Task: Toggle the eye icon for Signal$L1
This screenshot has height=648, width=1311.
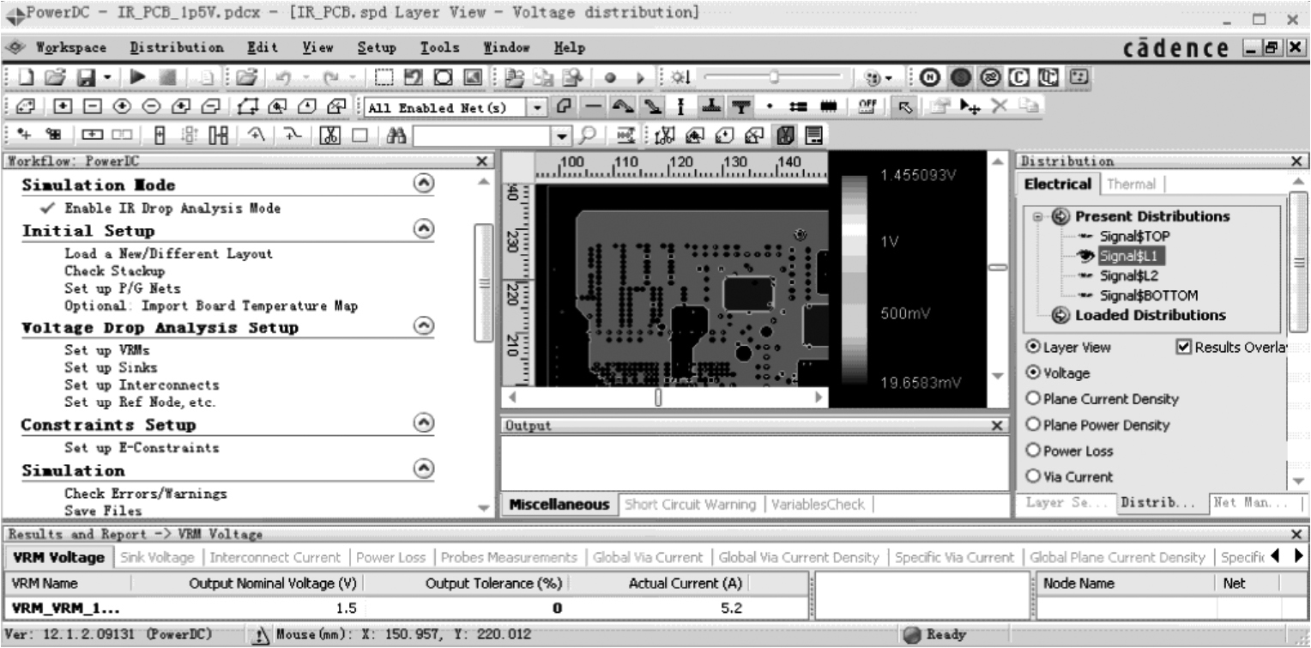Action: pyautogui.click(x=1087, y=256)
